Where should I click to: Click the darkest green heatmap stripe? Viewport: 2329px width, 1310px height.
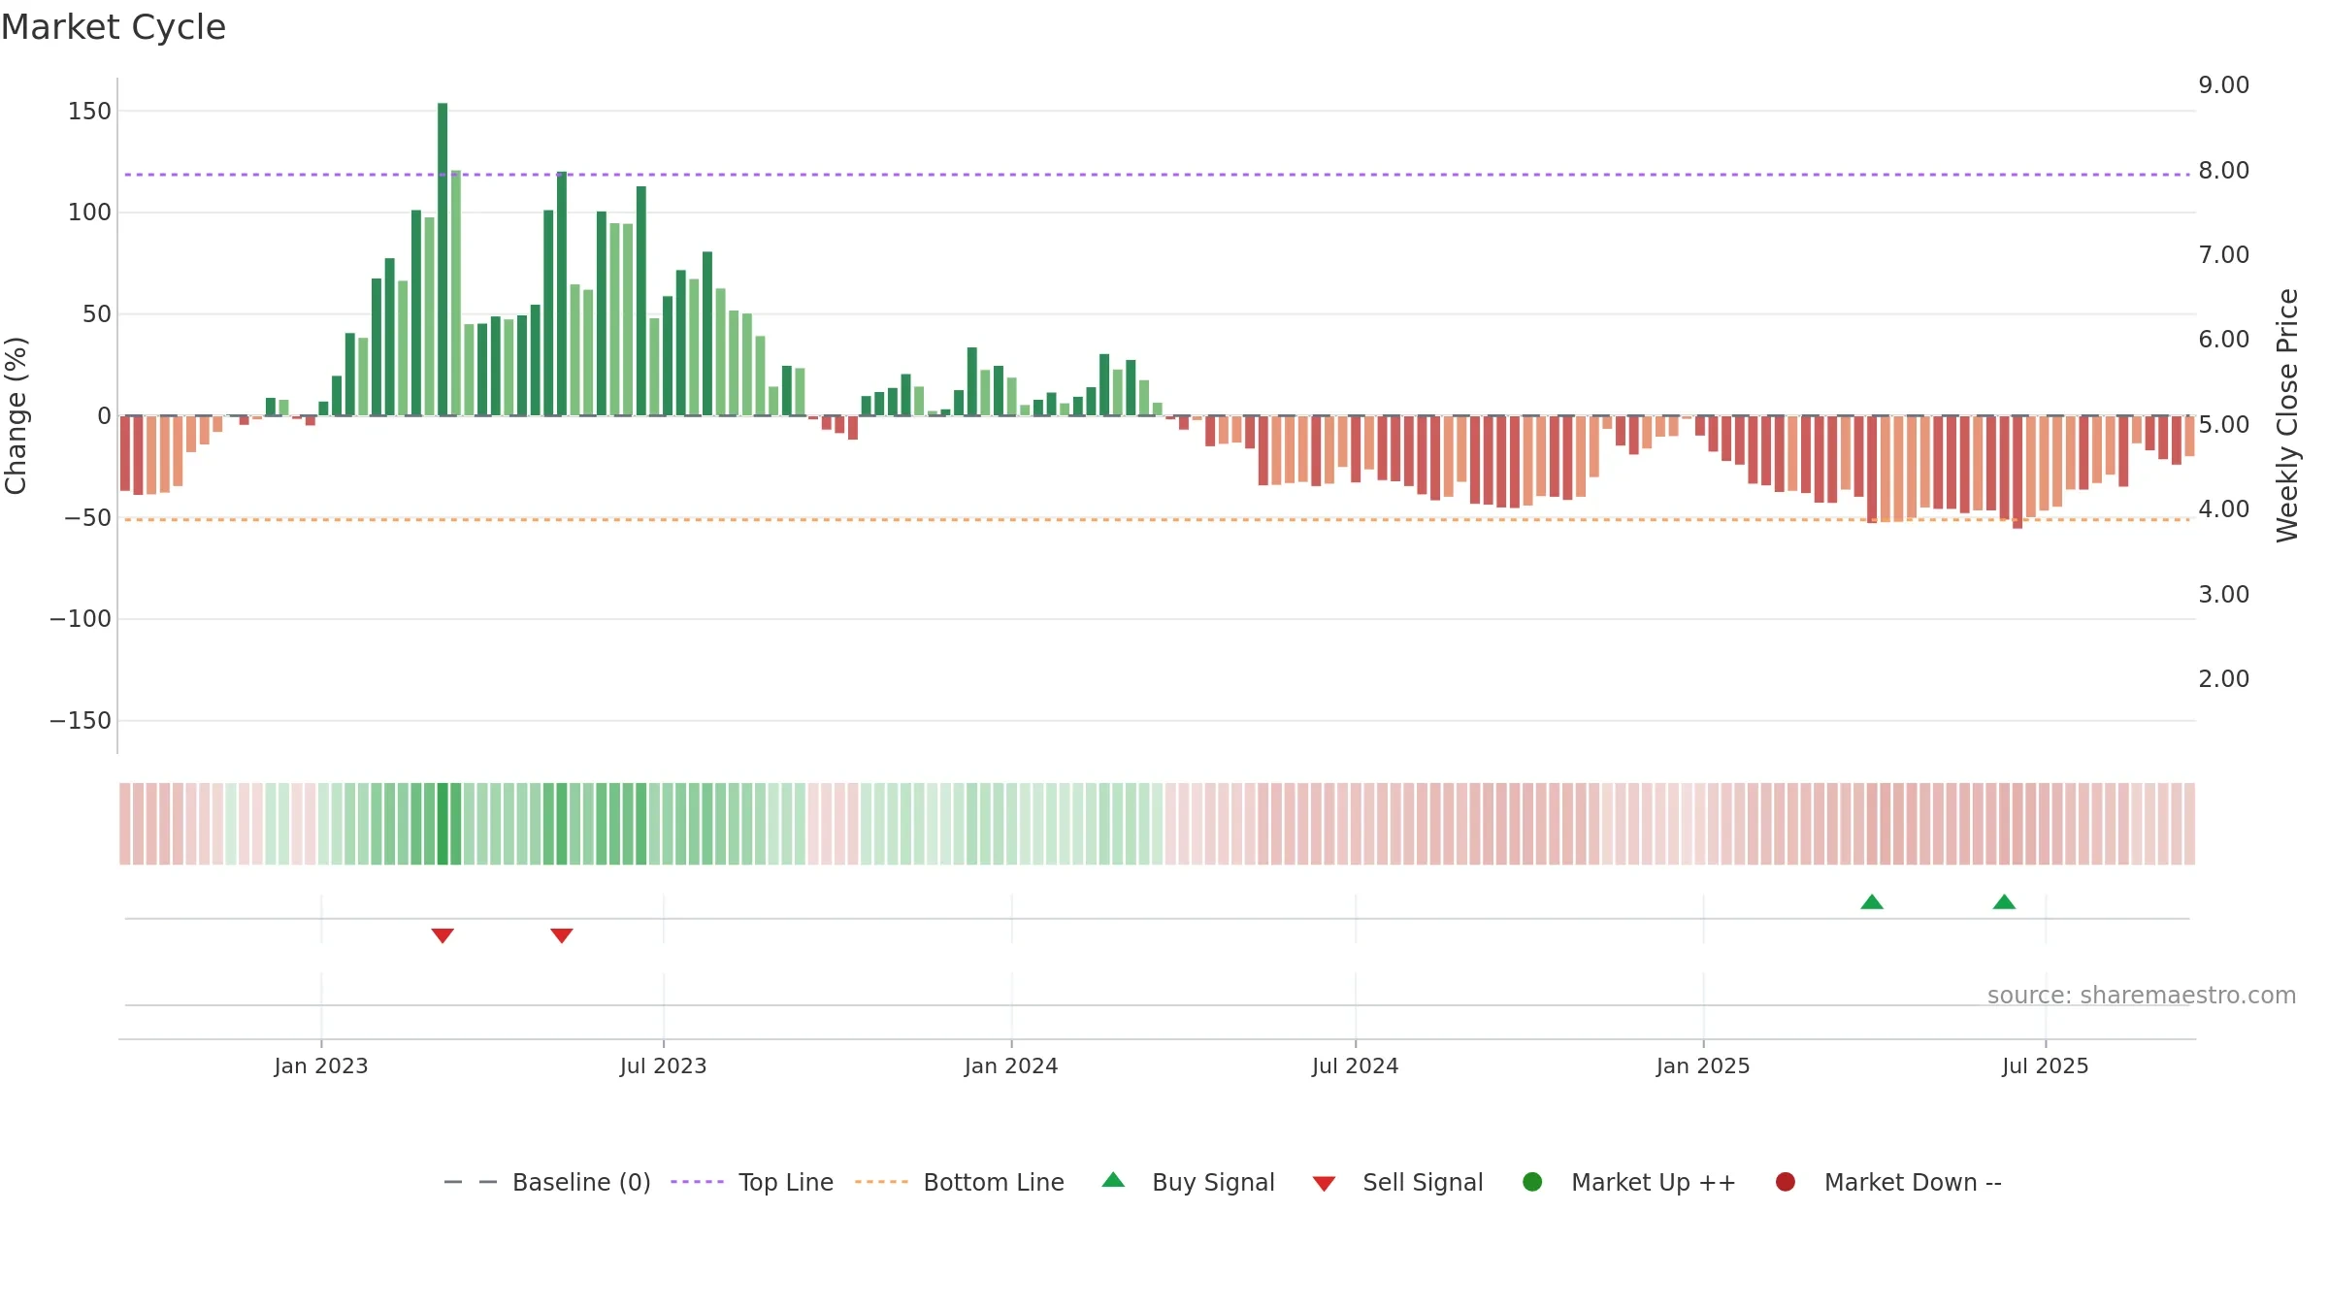coord(443,824)
